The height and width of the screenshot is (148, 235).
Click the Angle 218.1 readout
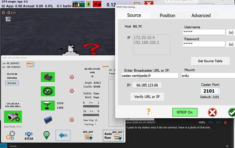click(x=93, y=83)
